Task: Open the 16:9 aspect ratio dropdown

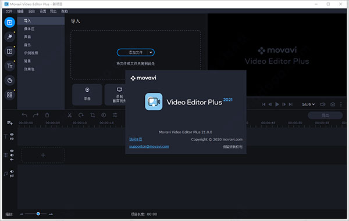Action: click(x=308, y=104)
